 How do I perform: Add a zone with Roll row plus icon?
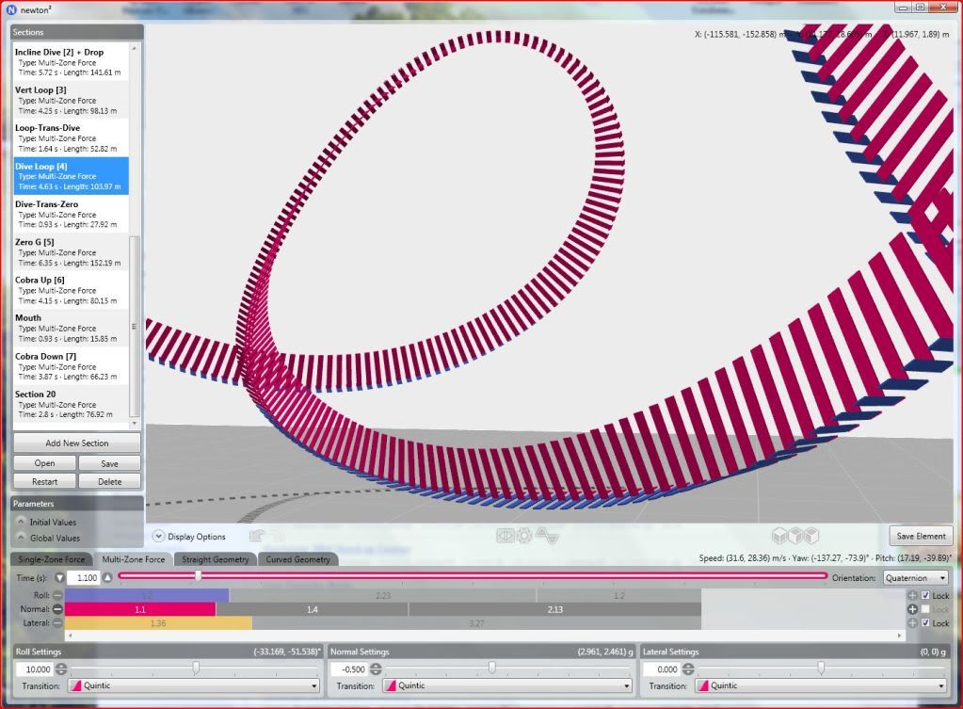click(913, 595)
